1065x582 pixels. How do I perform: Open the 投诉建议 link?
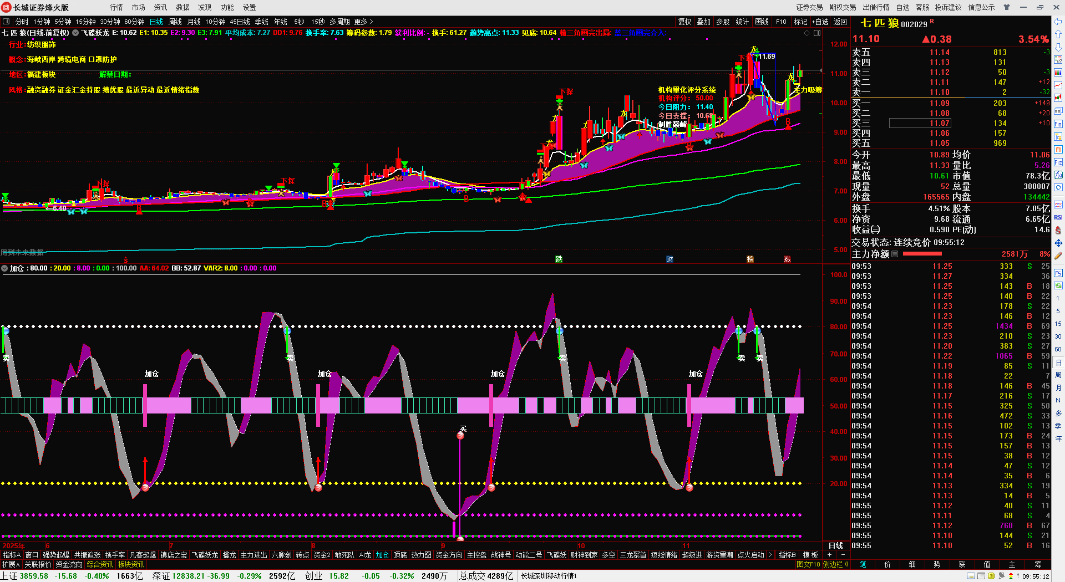click(948, 7)
